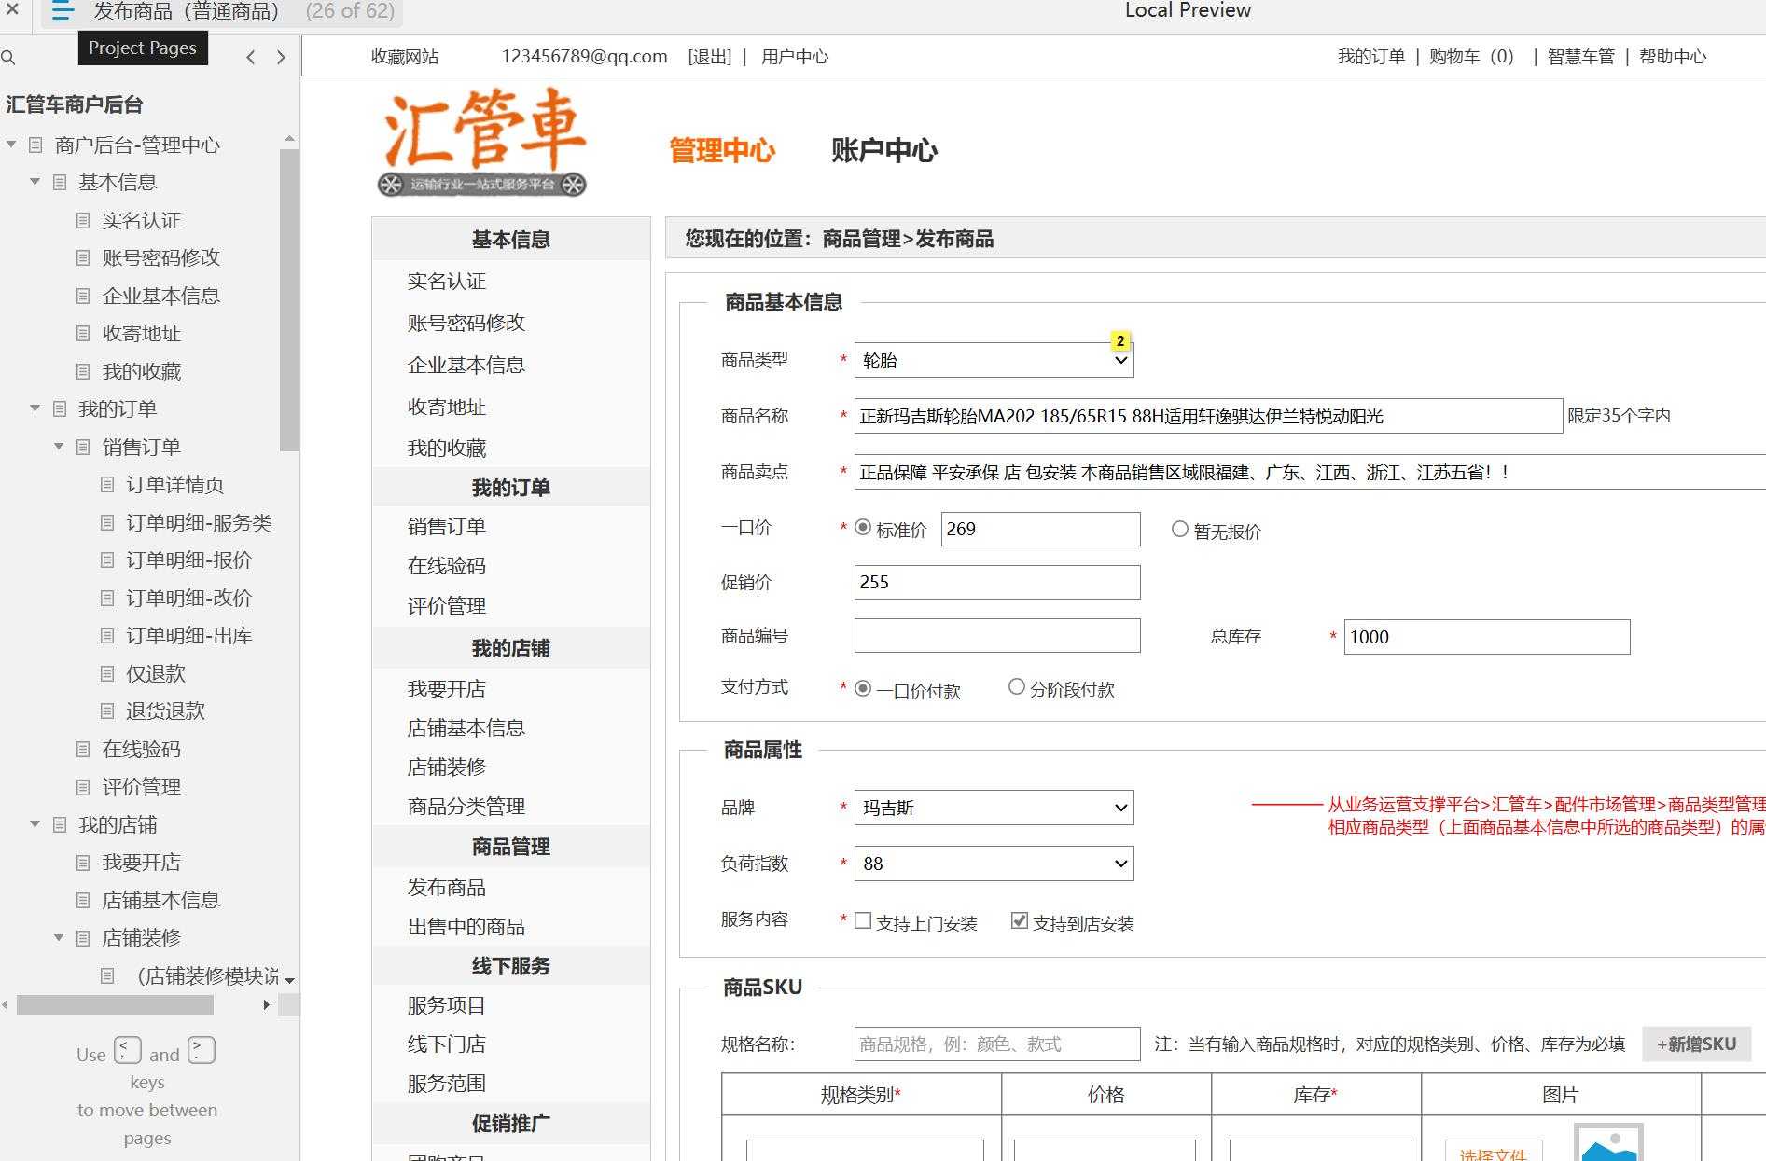Click the [退出] logout link

[710, 57]
